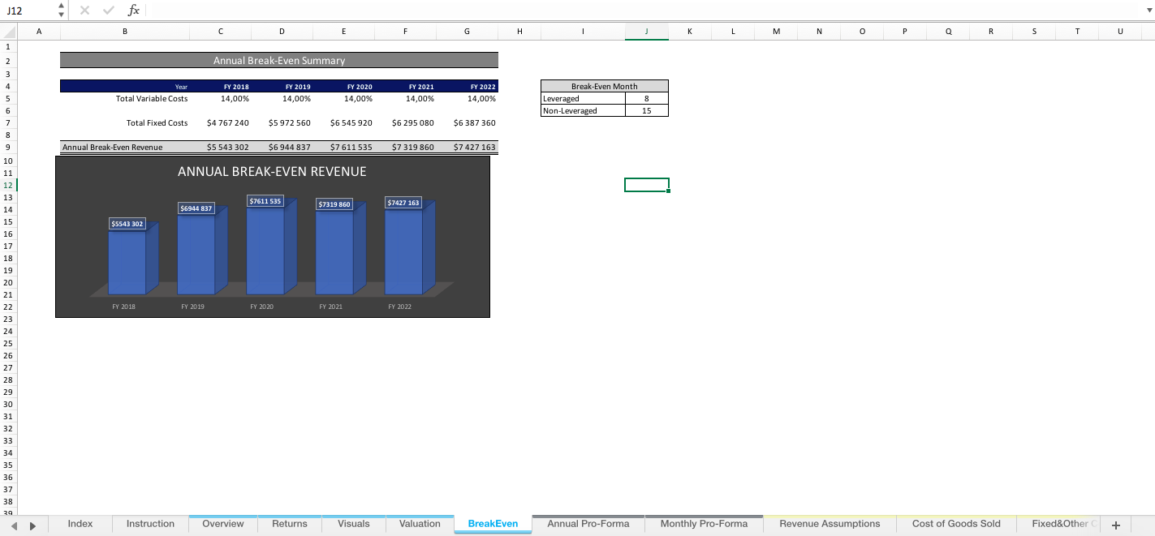Click the Name Box up stepper arrow
The height and width of the screenshot is (536, 1155).
tap(60, 6)
